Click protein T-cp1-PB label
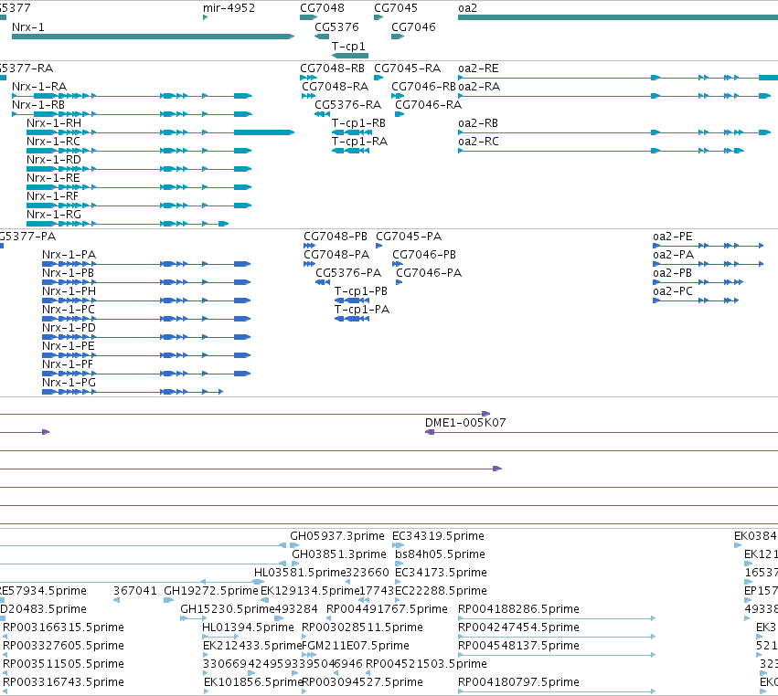This screenshot has height=696, width=778. (x=361, y=291)
